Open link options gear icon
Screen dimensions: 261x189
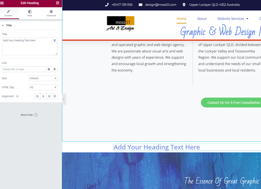point(49,69)
